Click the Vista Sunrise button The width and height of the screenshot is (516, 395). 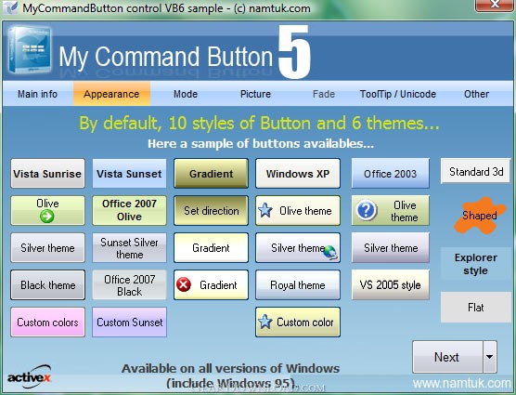pyautogui.click(x=47, y=173)
